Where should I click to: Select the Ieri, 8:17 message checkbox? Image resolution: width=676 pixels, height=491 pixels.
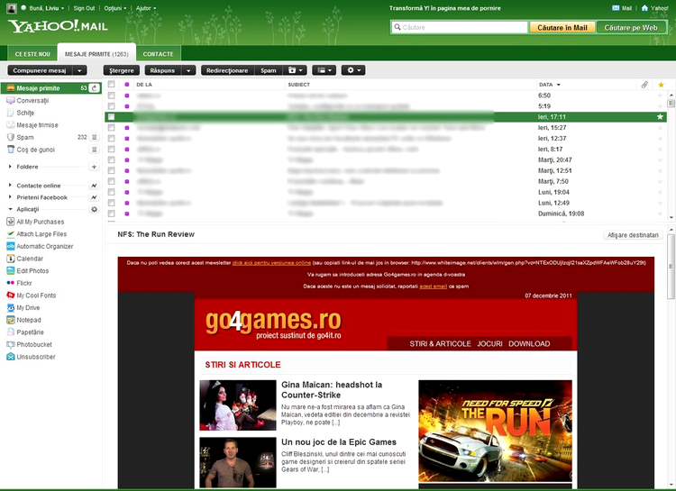[111, 150]
